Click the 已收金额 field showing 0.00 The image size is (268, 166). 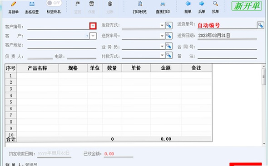click(118, 154)
